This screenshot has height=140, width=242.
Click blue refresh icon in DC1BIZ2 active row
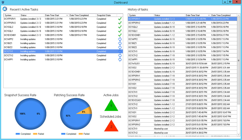coord(120,47)
